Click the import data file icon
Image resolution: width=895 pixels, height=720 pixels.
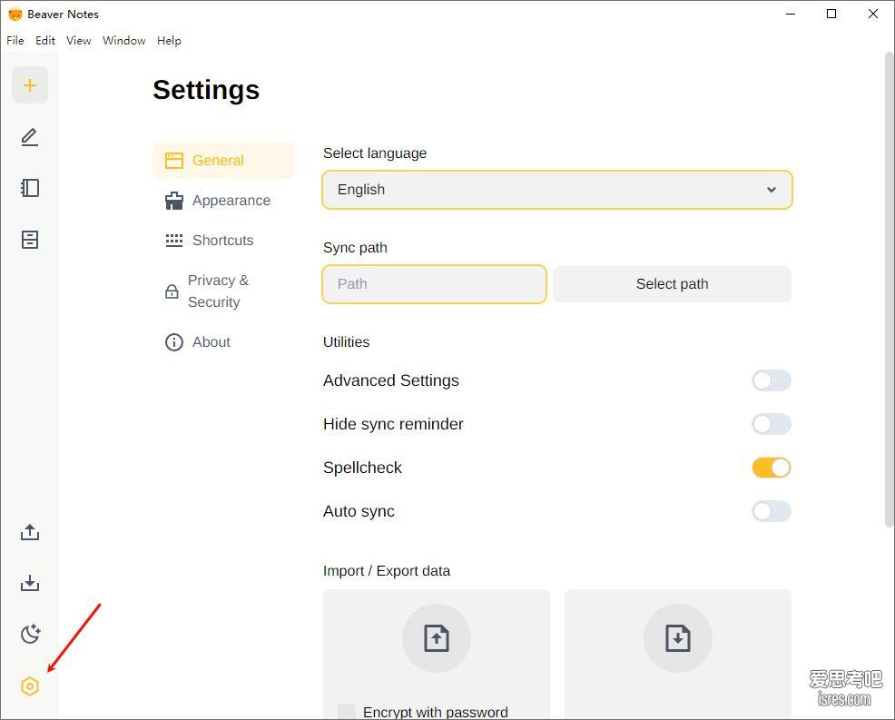677,637
